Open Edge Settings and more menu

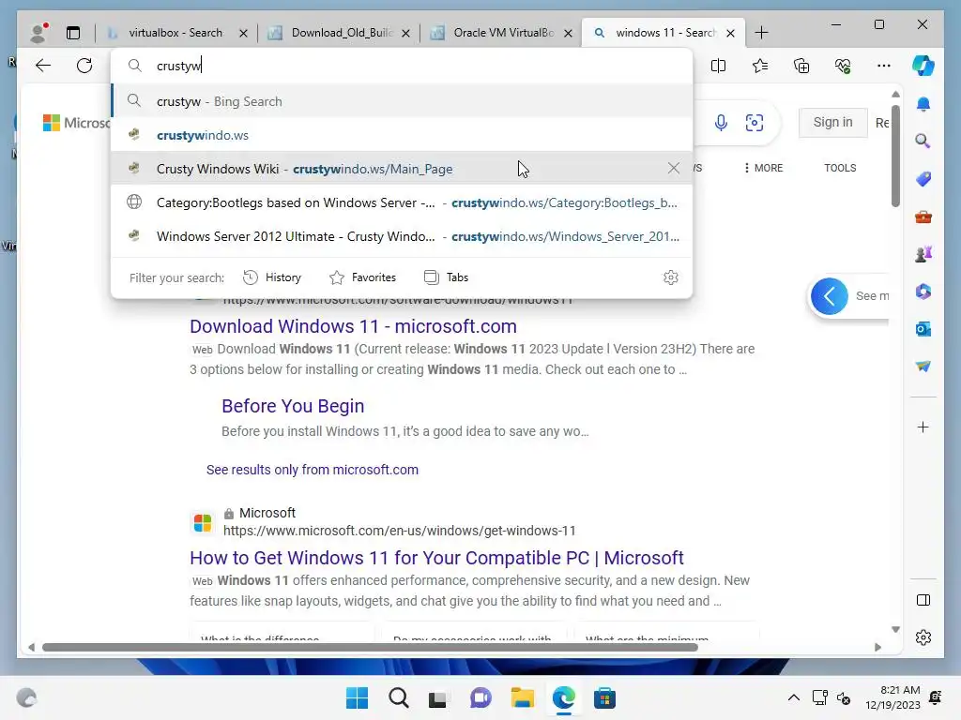tap(884, 66)
